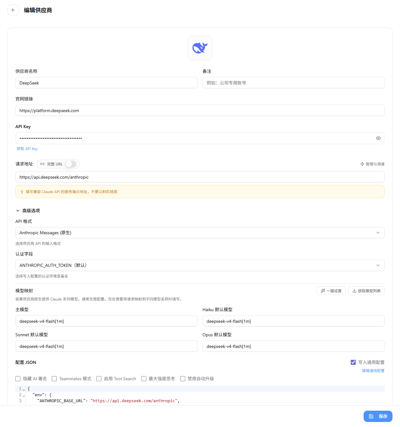The image size is (400, 427).
Task: Click the Sonnet 默认模型 input field
Action: pos(106,346)
